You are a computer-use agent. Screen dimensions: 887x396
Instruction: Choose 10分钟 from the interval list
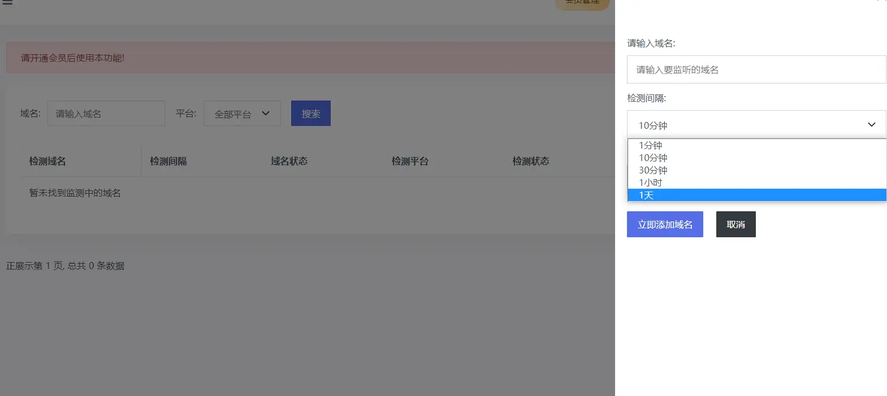click(757, 158)
